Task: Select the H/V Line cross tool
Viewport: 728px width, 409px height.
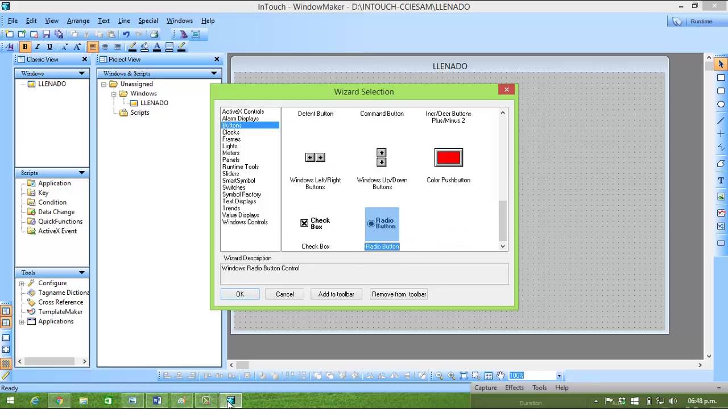Action: pyautogui.click(x=721, y=133)
